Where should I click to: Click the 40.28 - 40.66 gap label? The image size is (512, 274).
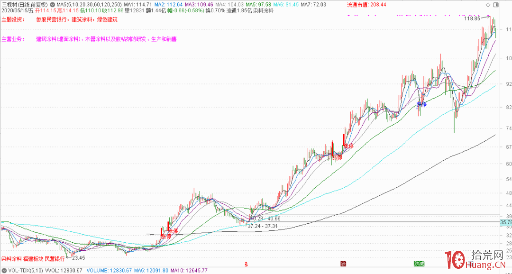265,219
